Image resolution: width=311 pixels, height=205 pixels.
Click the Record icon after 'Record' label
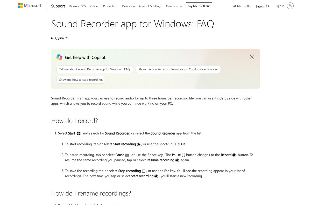point(234,155)
